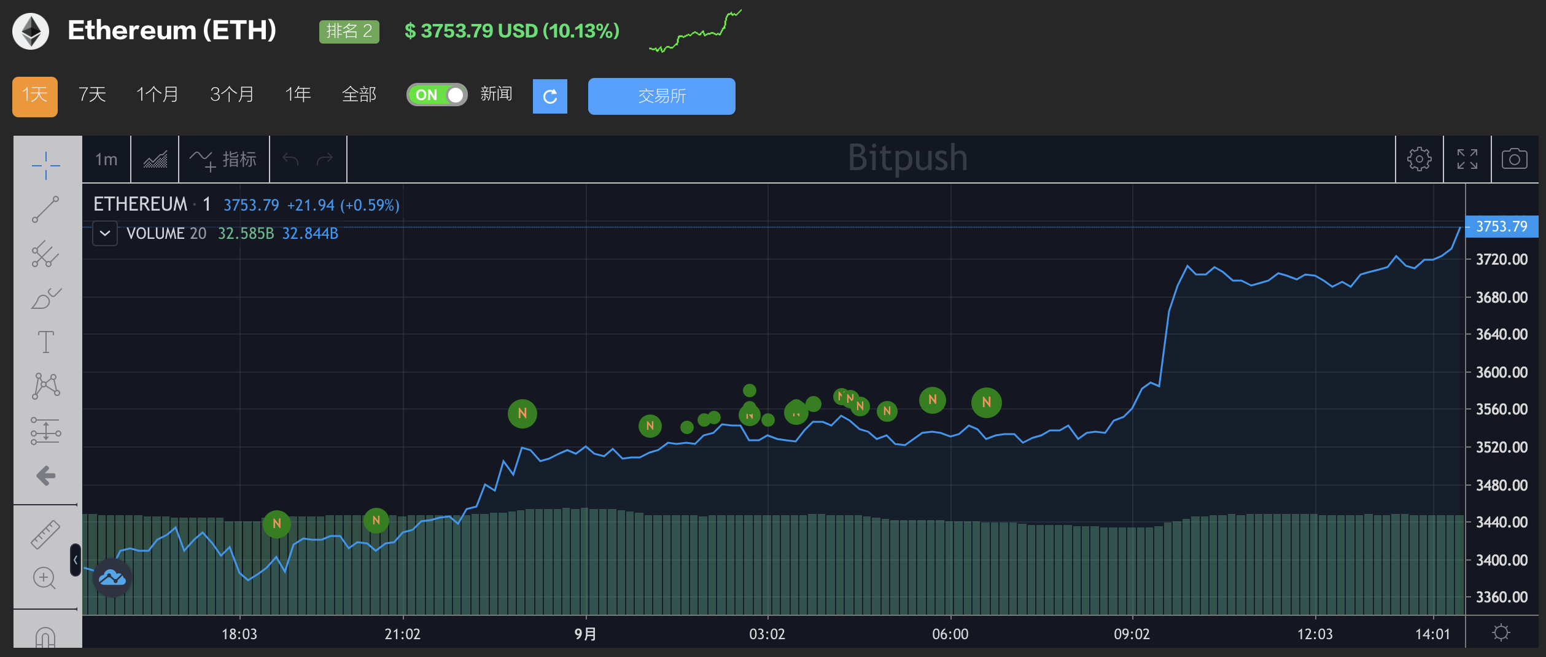Viewport: 1546px width, 657px height.
Task: Select the ruler measure tool
Action: pyautogui.click(x=46, y=534)
